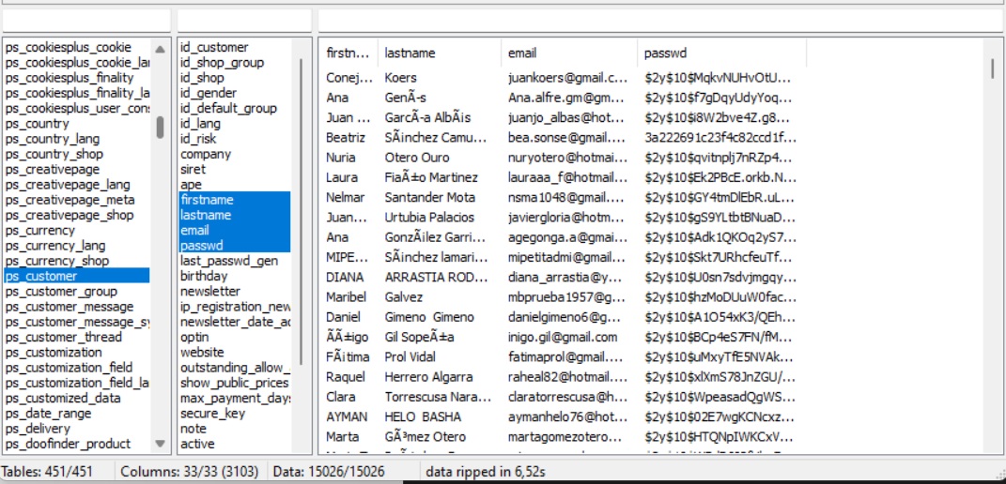This screenshot has height=484, width=1006.
Task: Select the active column
Action: coord(234,444)
